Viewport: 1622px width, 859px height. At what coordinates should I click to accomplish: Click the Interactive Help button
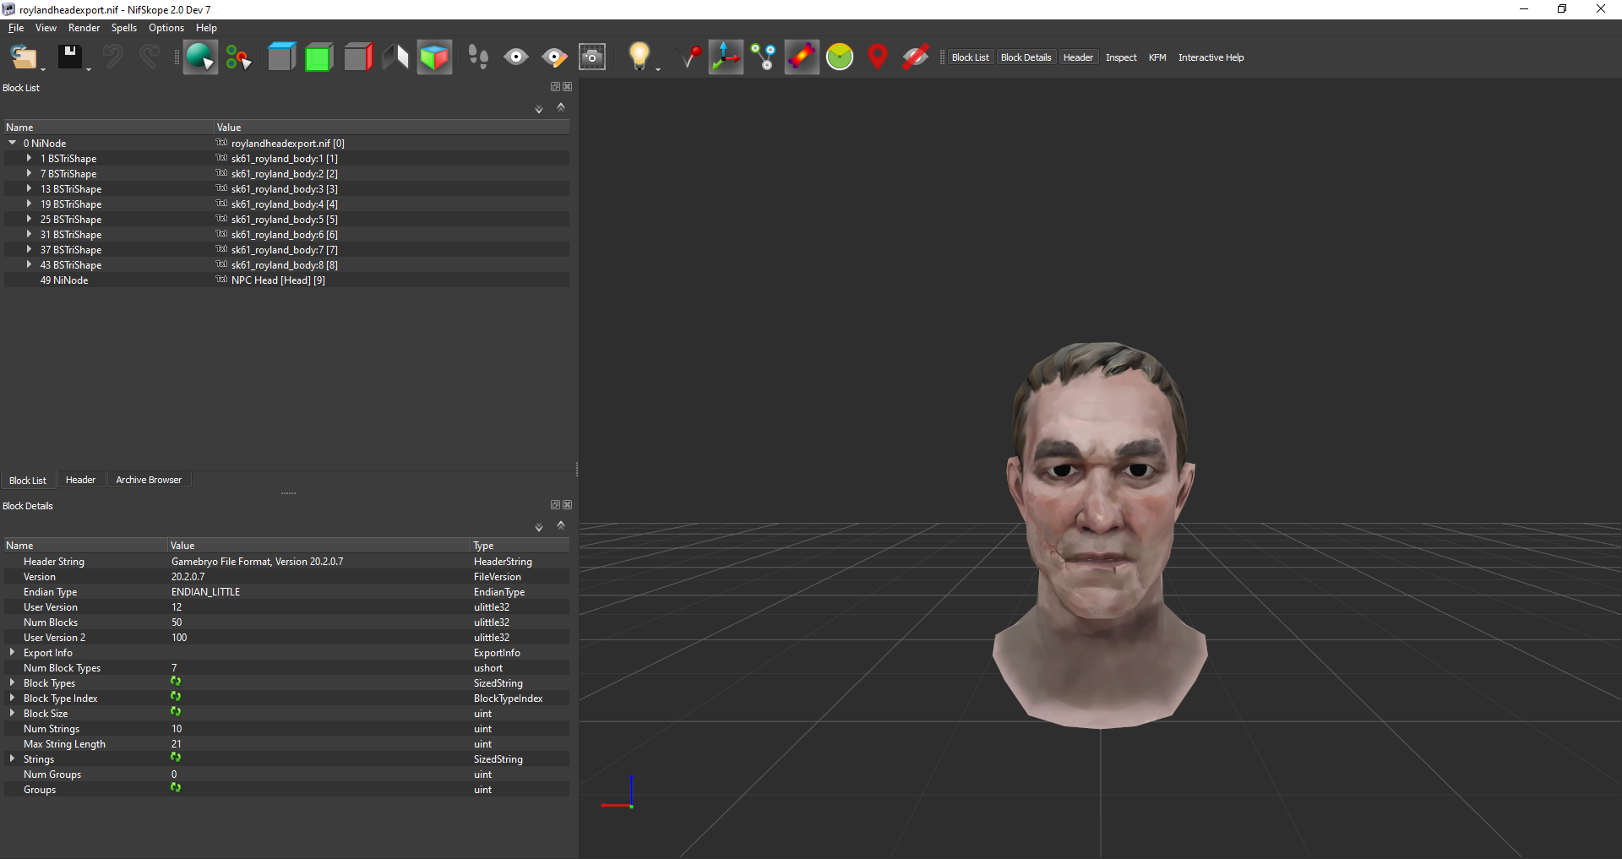click(x=1211, y=57)
